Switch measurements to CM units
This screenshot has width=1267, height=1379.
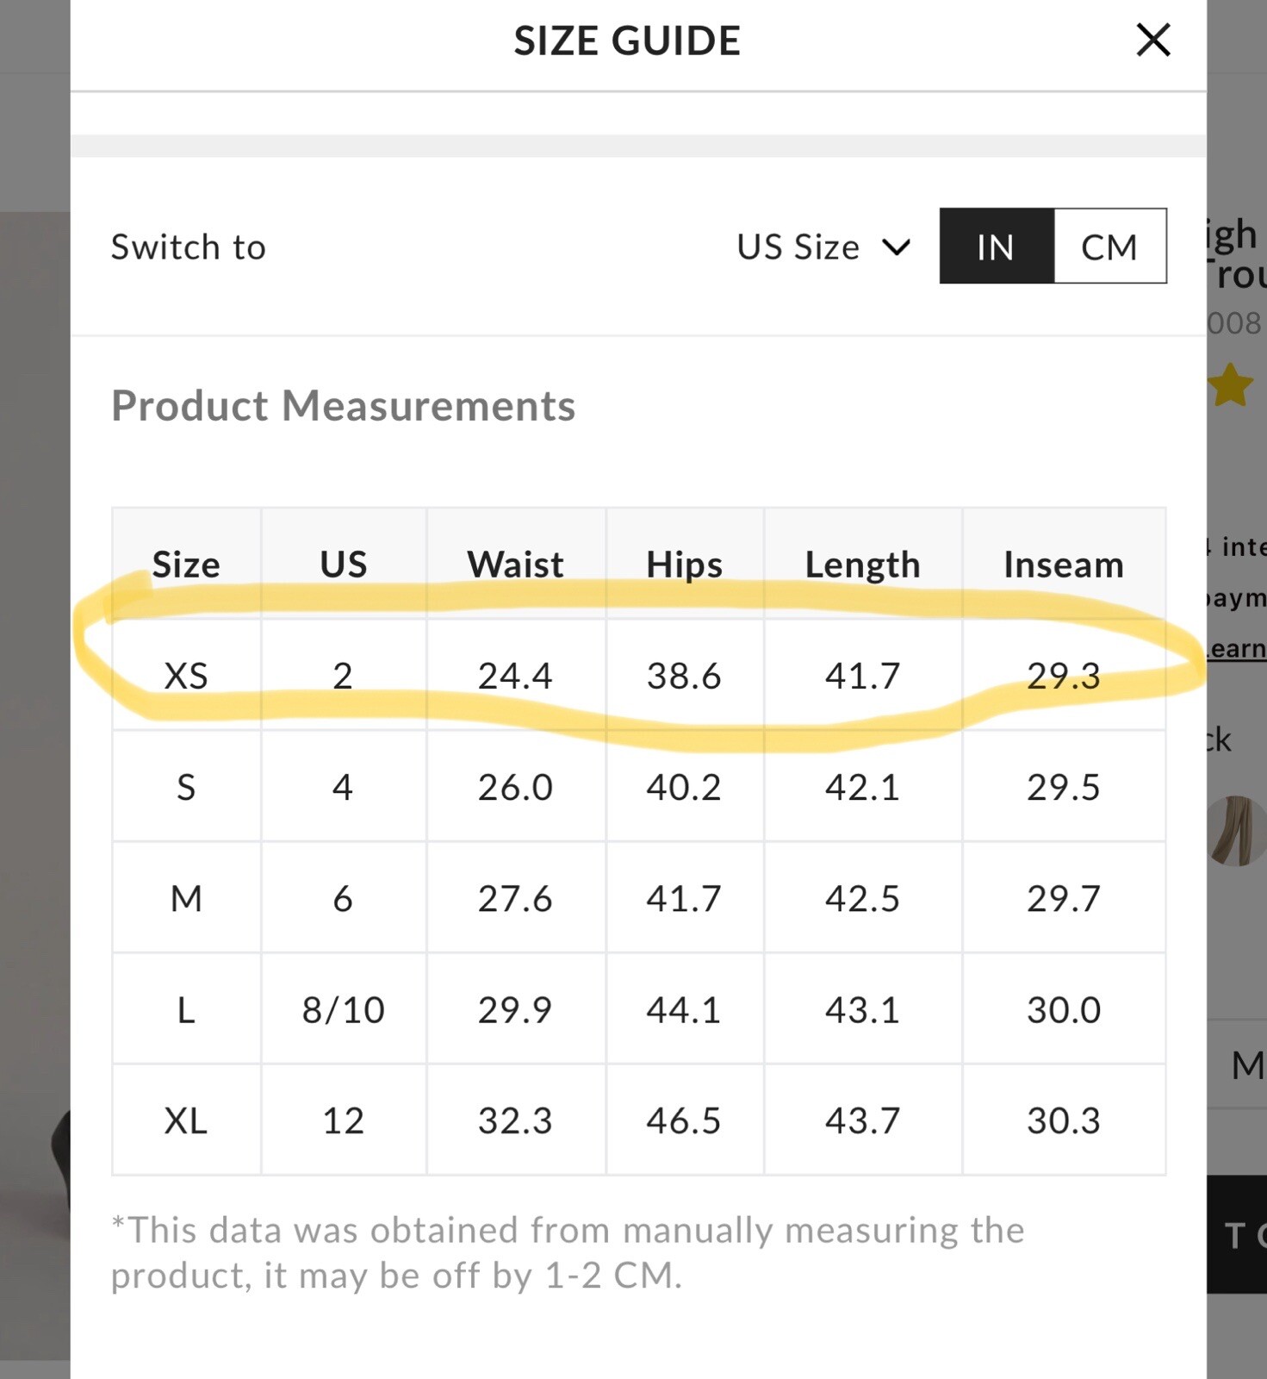pyautogui.click(x=1109, y=246)
